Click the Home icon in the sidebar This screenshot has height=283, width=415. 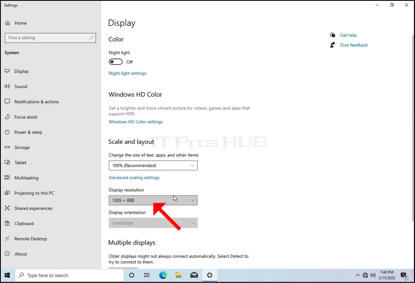tap(7, 23)
